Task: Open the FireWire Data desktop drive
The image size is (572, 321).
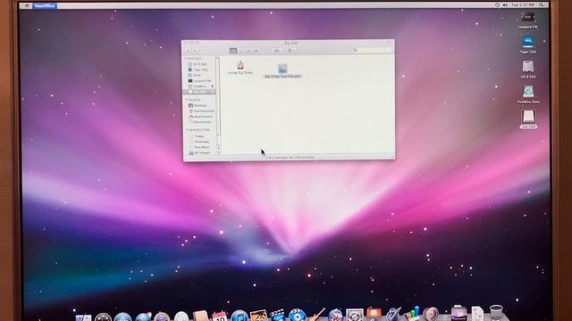Action: 528,92
